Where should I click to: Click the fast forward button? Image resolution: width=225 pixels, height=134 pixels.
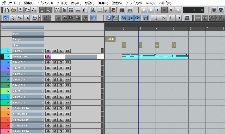click(x=178, y=10)
